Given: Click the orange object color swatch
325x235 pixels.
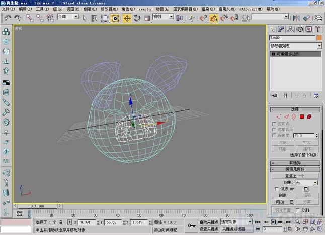Looking at the screenshot, I should (319, 38).
